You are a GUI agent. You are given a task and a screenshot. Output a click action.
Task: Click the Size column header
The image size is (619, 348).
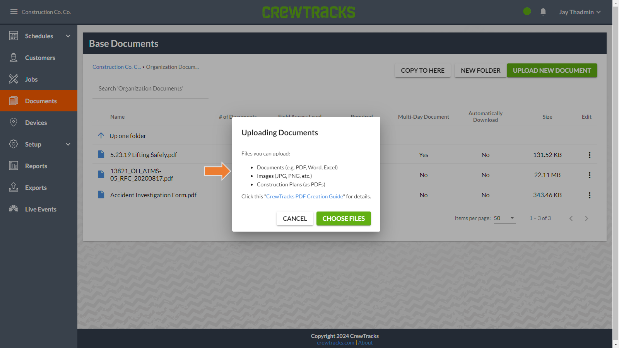pyautogui.click(x=547, y=117)
